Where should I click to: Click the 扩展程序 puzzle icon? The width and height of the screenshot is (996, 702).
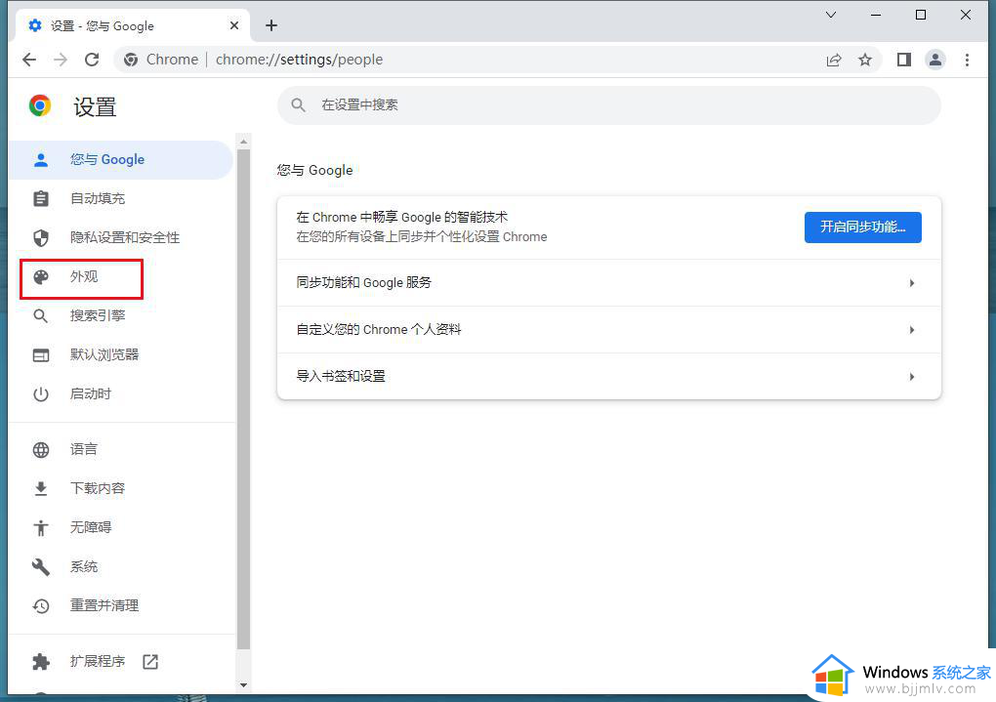click(x=41, y=661)
